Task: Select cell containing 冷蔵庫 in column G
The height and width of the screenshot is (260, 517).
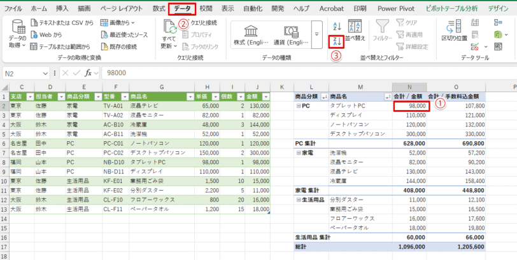Action: point(162,125)
